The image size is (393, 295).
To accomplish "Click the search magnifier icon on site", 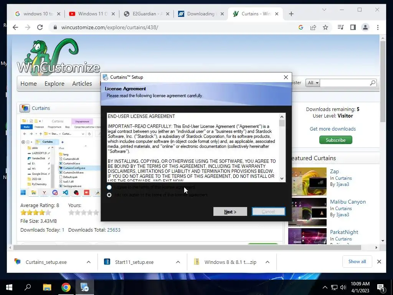I will pyautogui.click(x=373, y=83).
